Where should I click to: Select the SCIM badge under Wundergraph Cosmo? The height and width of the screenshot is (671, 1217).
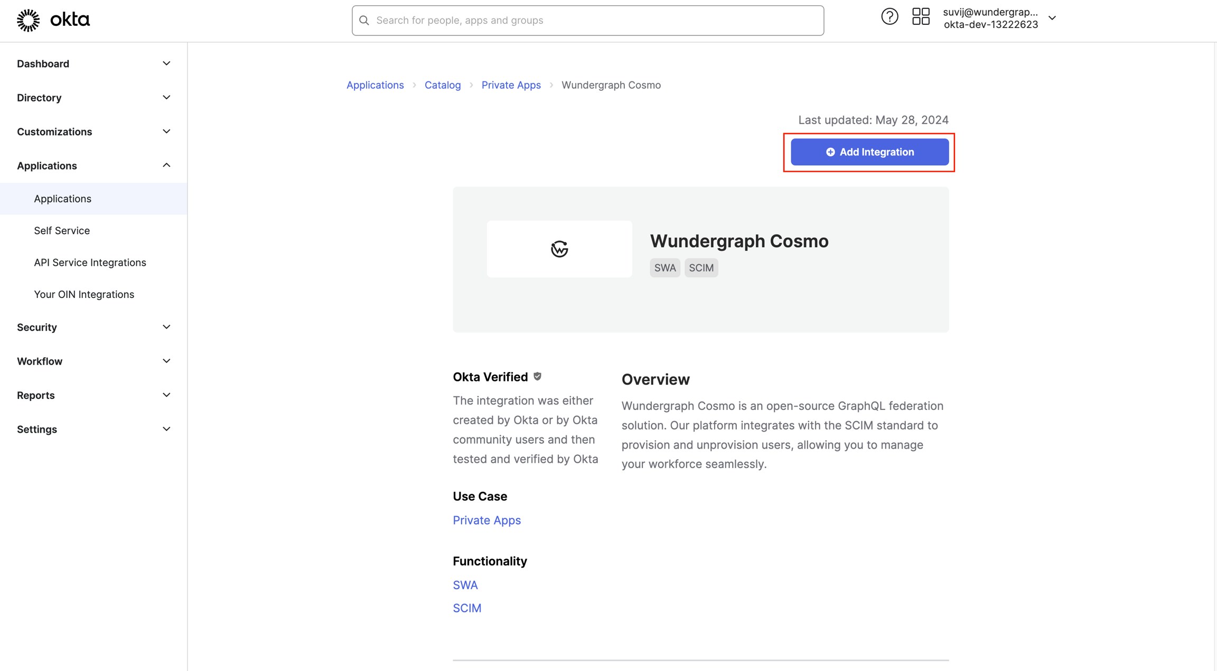(x=701, y=267)
